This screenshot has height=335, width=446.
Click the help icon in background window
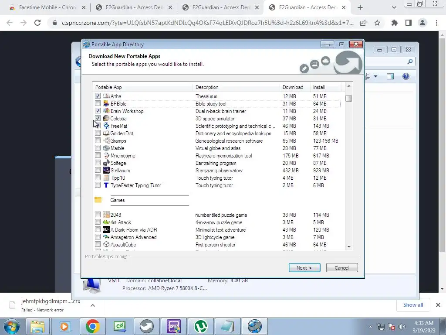click(x=406, y=76)
